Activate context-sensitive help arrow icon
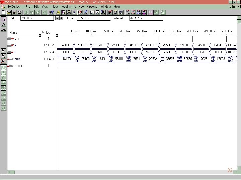The image size is (241, 180). tap(51, 12)
